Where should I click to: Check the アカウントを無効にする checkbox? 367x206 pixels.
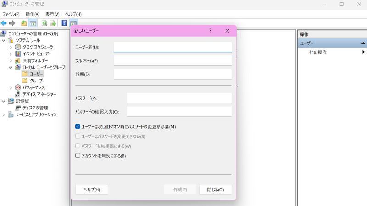(x=78, y=156)
